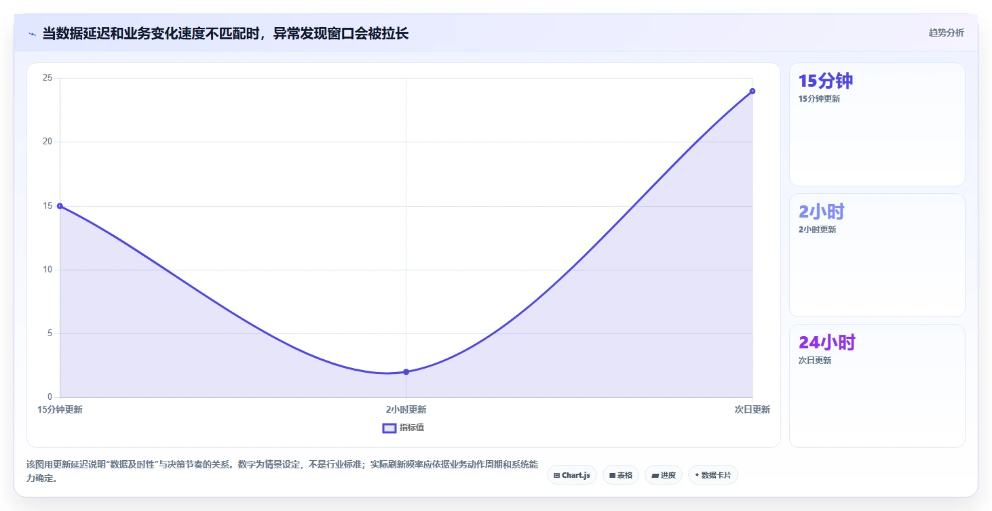This screenshot has height=511, width=992.
Task: Click the trend icon beside the title
Action: click(33, 33)
